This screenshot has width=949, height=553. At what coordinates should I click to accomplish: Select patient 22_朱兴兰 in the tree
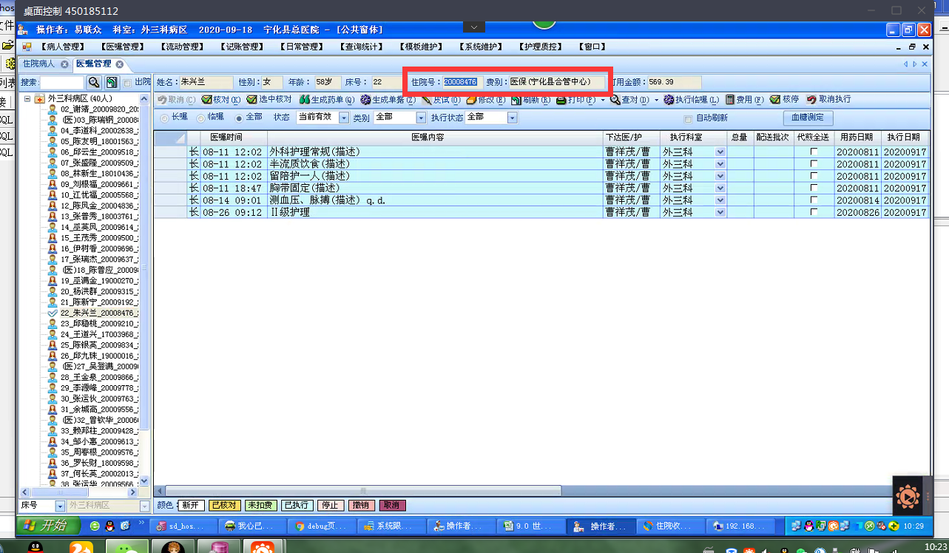(99, 313)
